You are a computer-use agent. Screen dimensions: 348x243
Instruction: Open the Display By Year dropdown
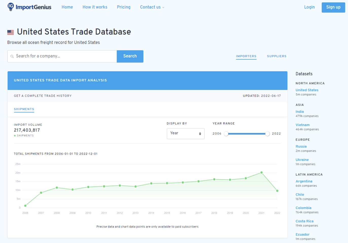pyautogui.click(x=186, y=133)
